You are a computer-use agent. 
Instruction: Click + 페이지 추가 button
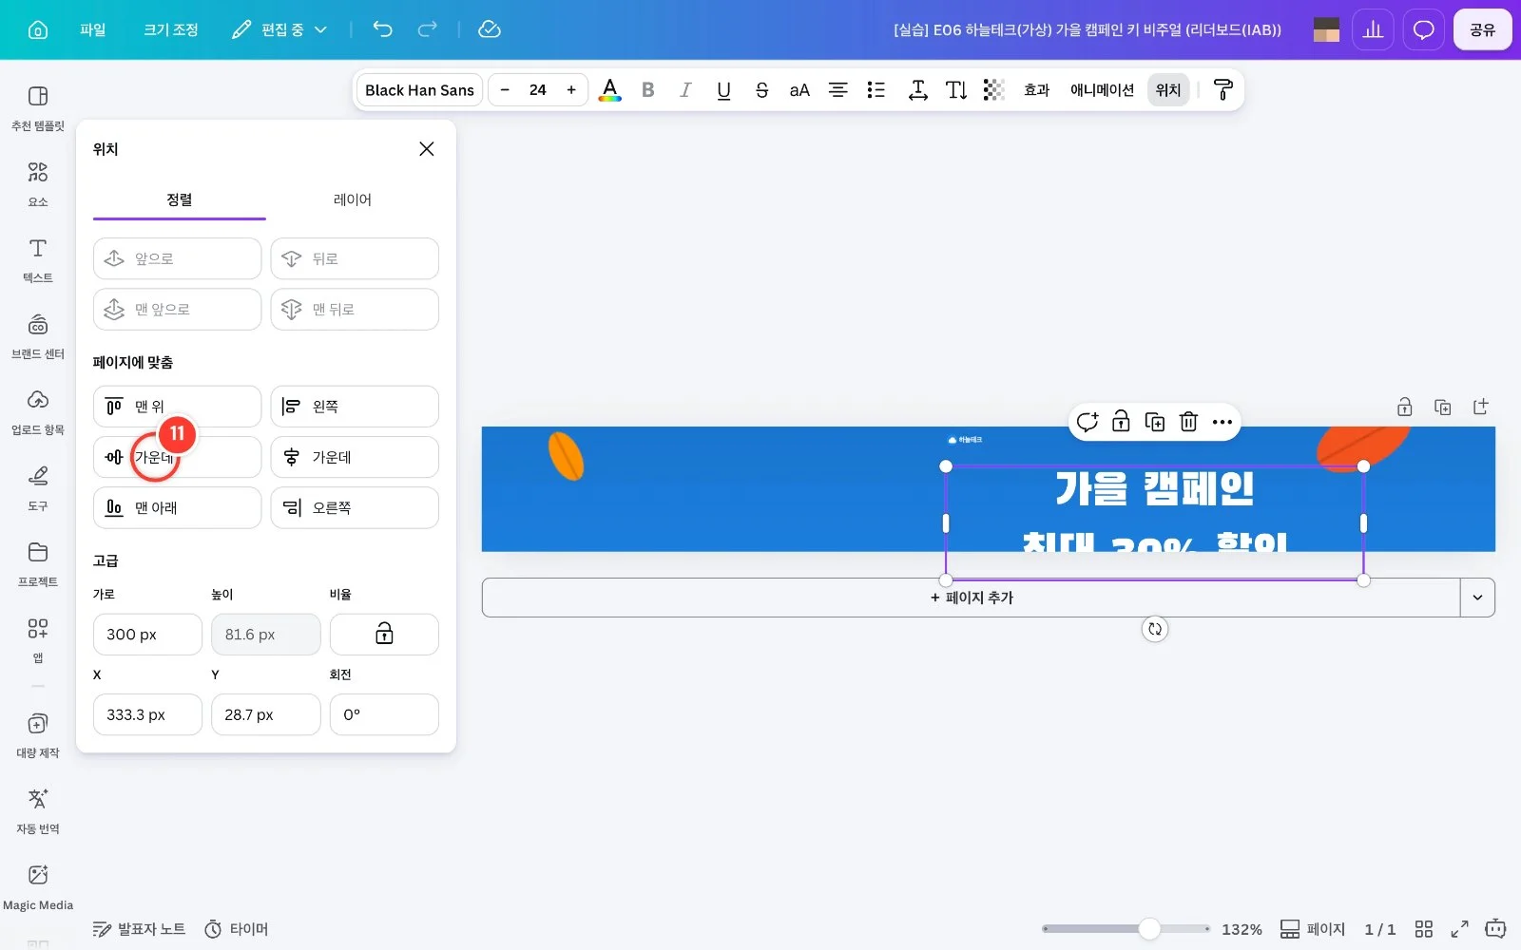click(972, 598)
